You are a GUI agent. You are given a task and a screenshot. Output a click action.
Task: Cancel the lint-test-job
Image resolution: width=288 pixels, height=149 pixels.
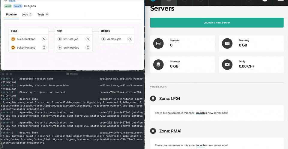point(88,39)
